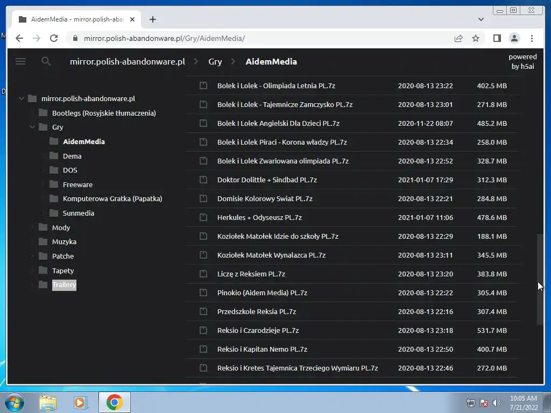Share this page via share icon
The width and height of the screenshot is (551, 413).
(x=458, y=38)
